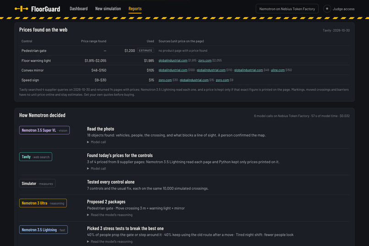Screen dimensions: 369x246
Task: Click the '$1,200' used price value
Action: tap(130, 50)
